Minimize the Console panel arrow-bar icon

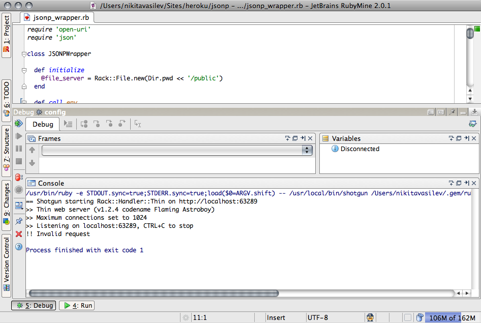(467, 183)
